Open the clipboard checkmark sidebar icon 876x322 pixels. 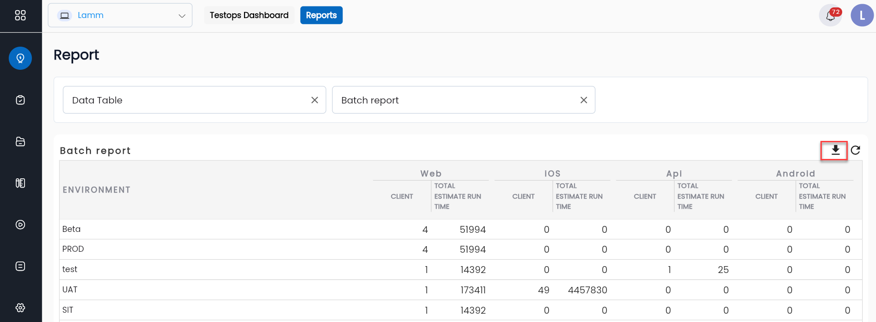(20, 100)
